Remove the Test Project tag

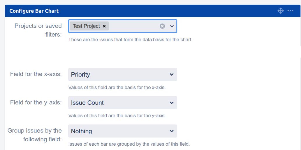tap(104, 26)
